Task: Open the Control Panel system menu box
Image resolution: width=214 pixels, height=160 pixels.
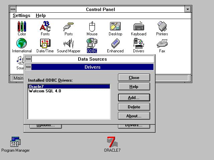Action: point(12,9)
